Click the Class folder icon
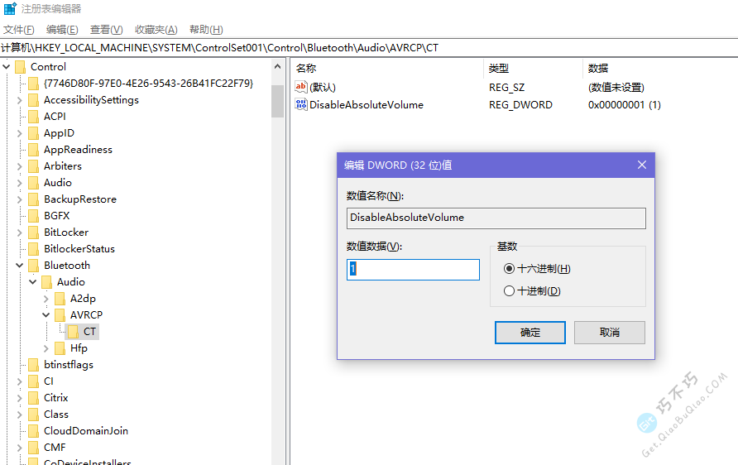 tap(33, 415)
